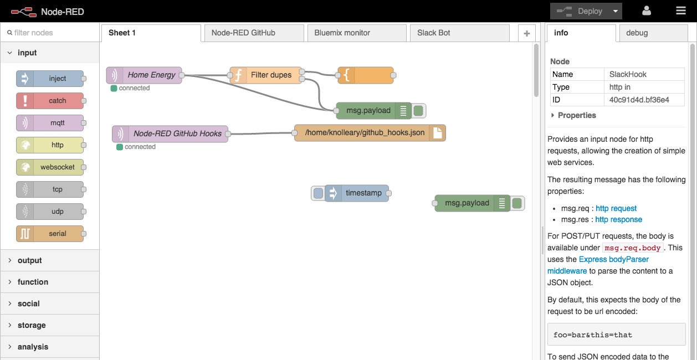Select the websocket node in the palette
The height and width of the screenshot is (360, 697).
[x=50, y=167]
